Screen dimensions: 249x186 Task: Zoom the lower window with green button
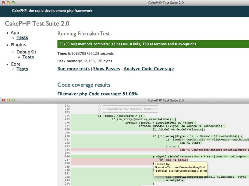click(13, 100)
